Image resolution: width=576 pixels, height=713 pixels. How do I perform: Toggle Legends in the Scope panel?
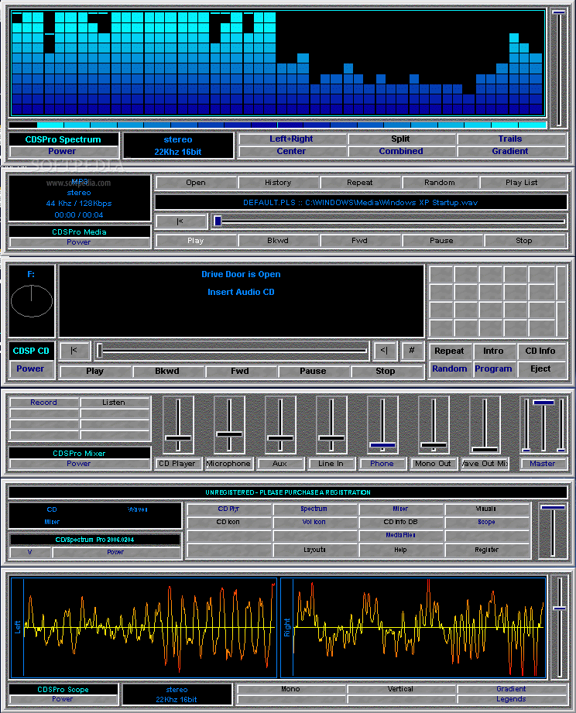[x=511, y=699]
